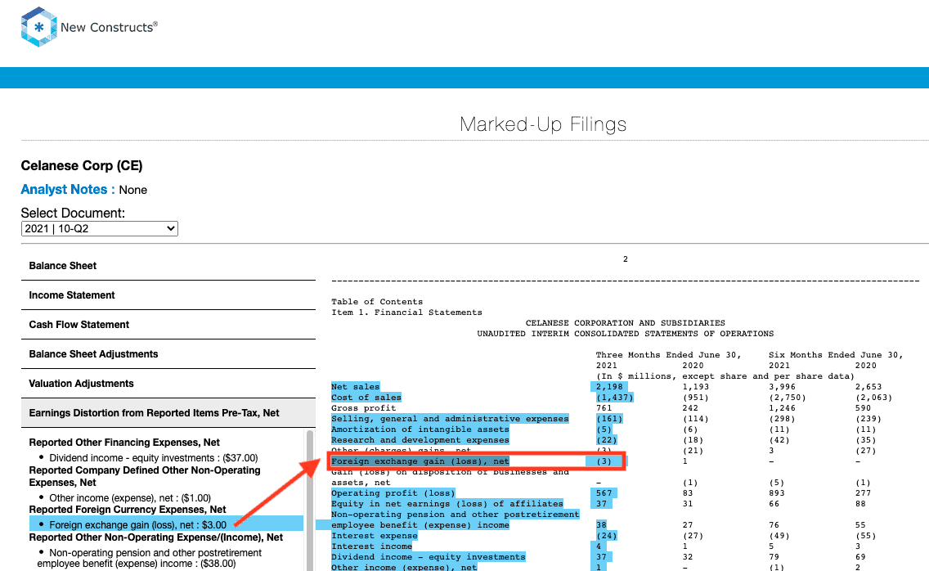Click the Interest income line
The width and height of the screenshot is (929, 571).
(x=371, y=546)
